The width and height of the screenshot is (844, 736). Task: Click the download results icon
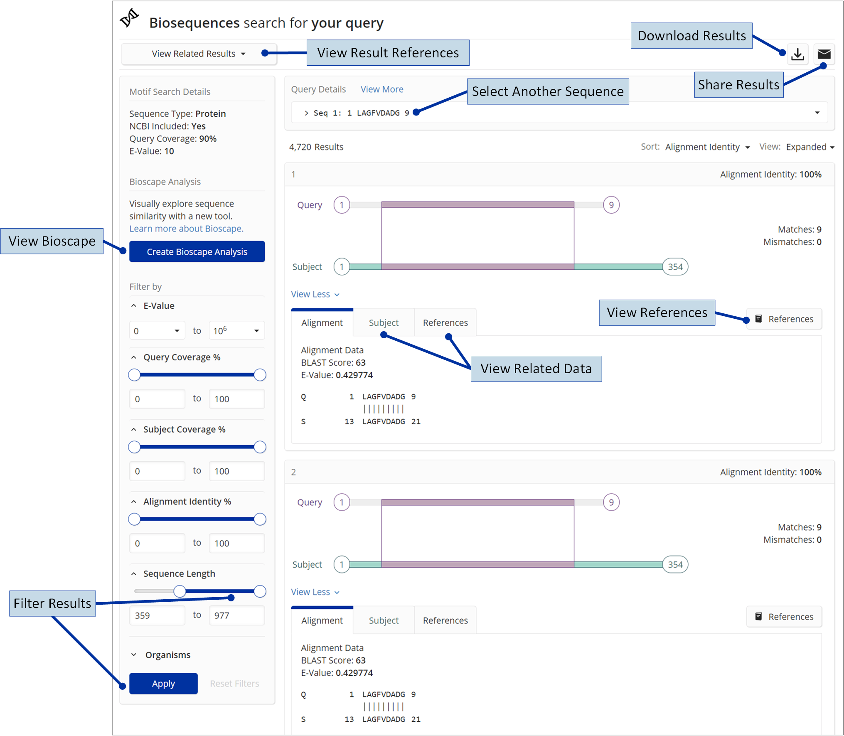click(x=797, y=54)
